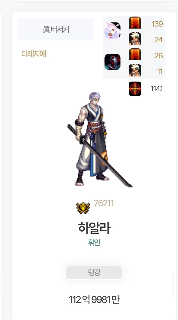Click the dark helmet character portrait icon

[x=112, y=62]
